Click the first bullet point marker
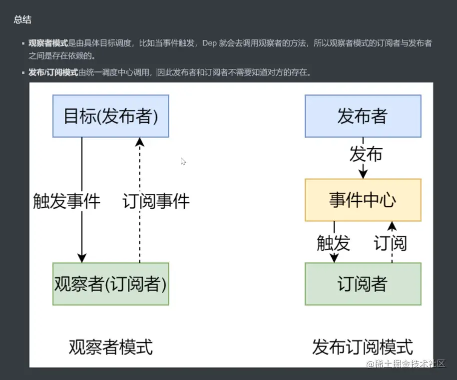 point(23,43)
